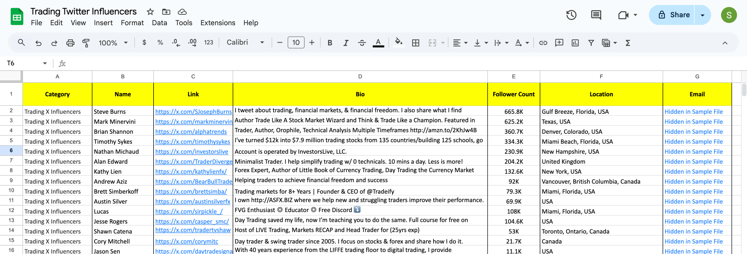Decrease decimal places

pyautogui.click(x=176, y=43)
